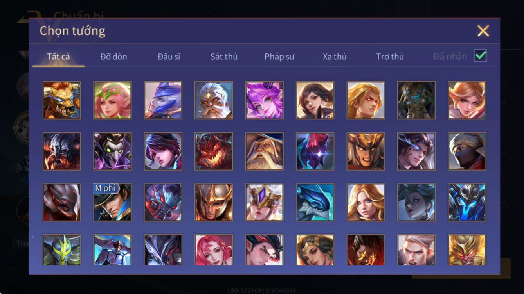
Task: Pick the wizard with long beard and hat
Action: [x=264, y=151]
